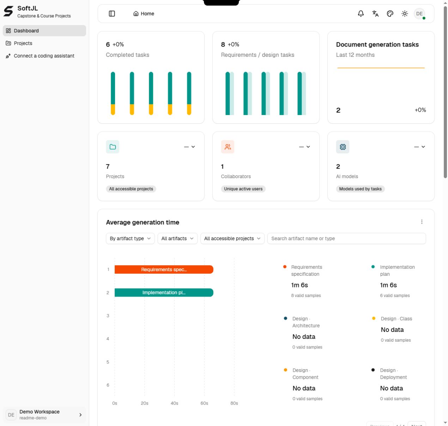Click Design Architecture legend dot
The width and height of the screenshot is (448, 426).
point(285,318)
